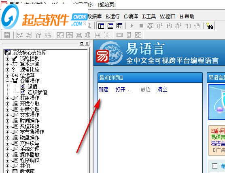Screen dimensions: 225x173
Task: Click the equal vertical spacing icon
Action: 107,35
